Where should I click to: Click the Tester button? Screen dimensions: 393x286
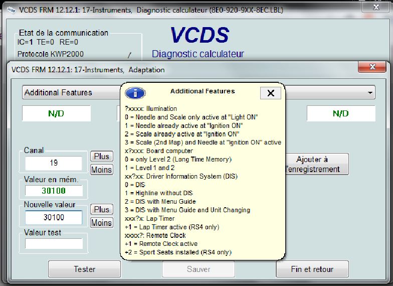point(84,269)
